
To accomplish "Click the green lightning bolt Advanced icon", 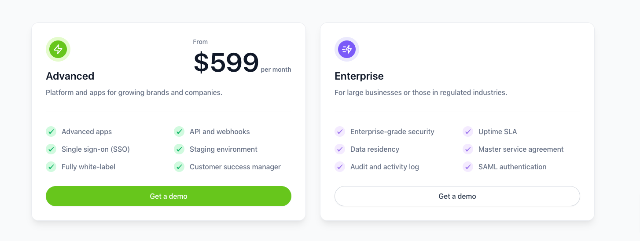I will point(58,49).
